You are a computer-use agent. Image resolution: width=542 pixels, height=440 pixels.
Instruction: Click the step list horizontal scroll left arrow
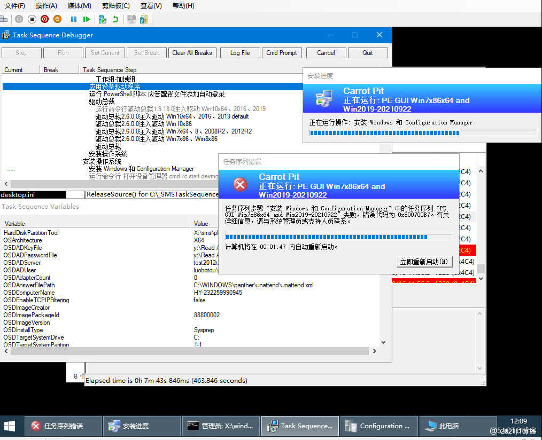coord(6,184)
